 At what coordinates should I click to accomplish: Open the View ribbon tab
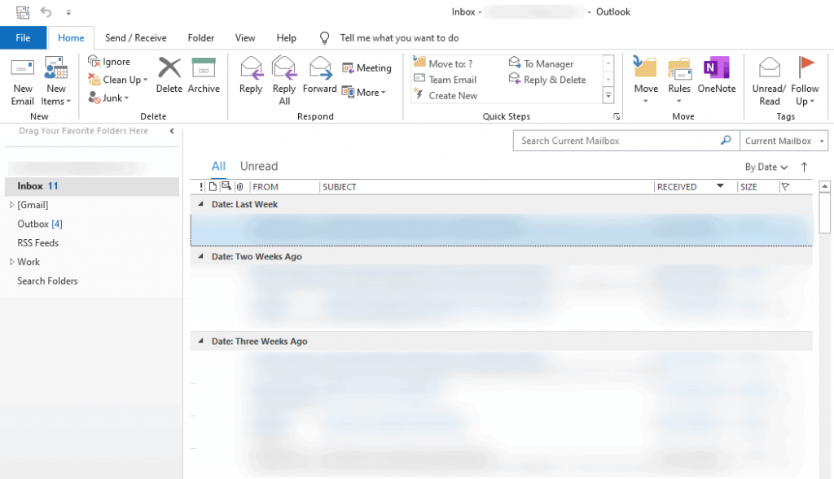[x=245, y=37]
